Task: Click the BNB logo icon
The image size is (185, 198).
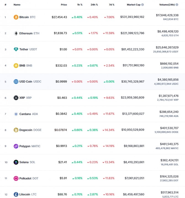Action: pos(16,66)
